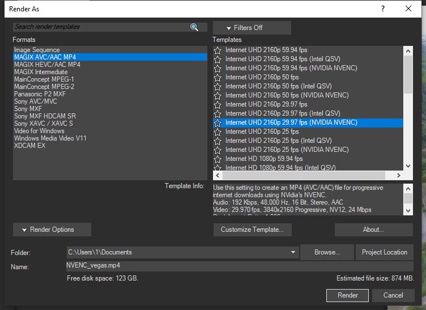Viewport: 426px width, 310px height.
Task: Click Template Info scroll down arrow
Action: (x=408, y=211)
